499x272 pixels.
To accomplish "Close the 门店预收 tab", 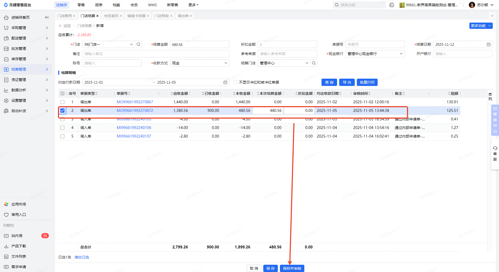I will 171,16.
